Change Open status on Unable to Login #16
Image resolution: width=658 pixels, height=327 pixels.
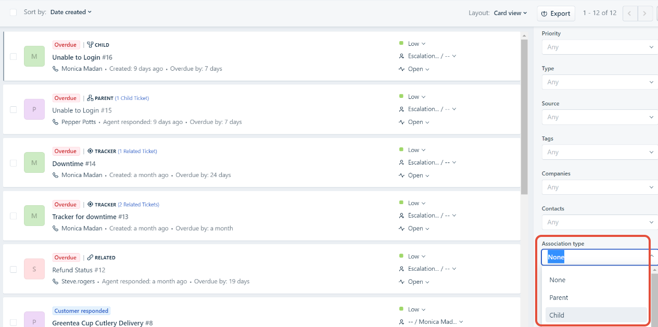[419, 69]
